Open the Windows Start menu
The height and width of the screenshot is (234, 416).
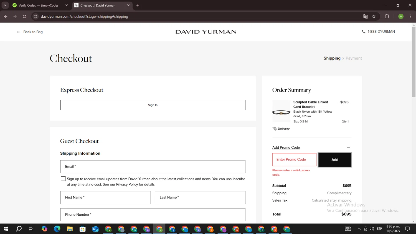click(x=6, y=229)
